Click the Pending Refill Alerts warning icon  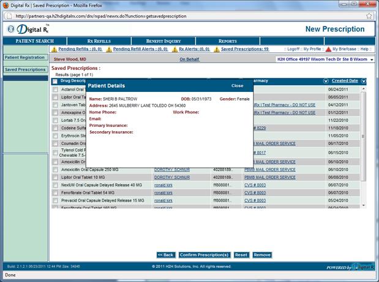coord(109,49)
